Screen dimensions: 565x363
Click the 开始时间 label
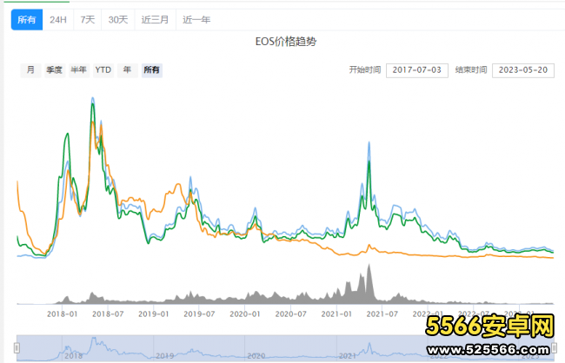[x=365, y=69]
